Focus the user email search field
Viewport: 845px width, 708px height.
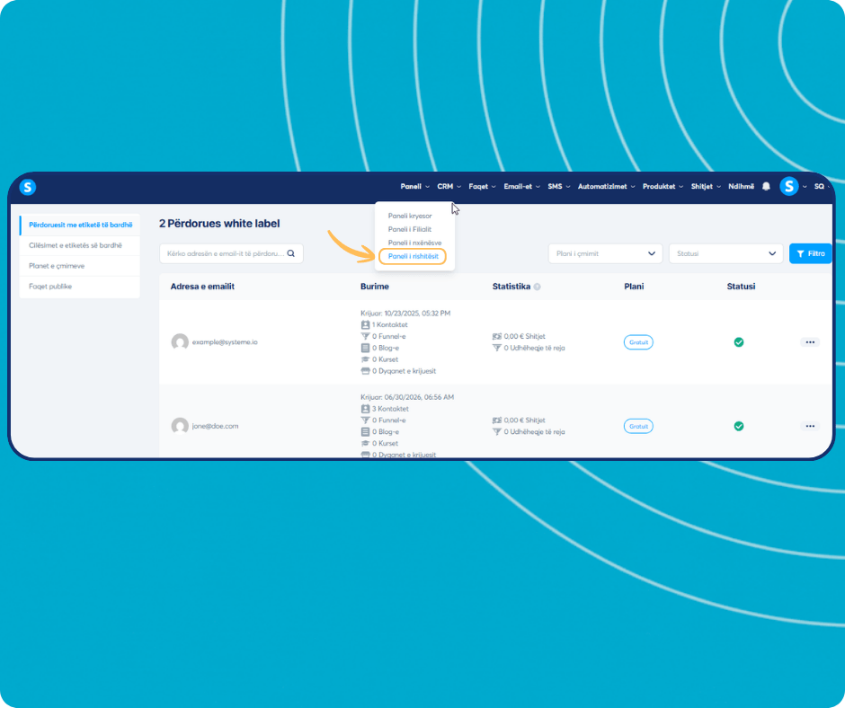[x=231, y=253]
